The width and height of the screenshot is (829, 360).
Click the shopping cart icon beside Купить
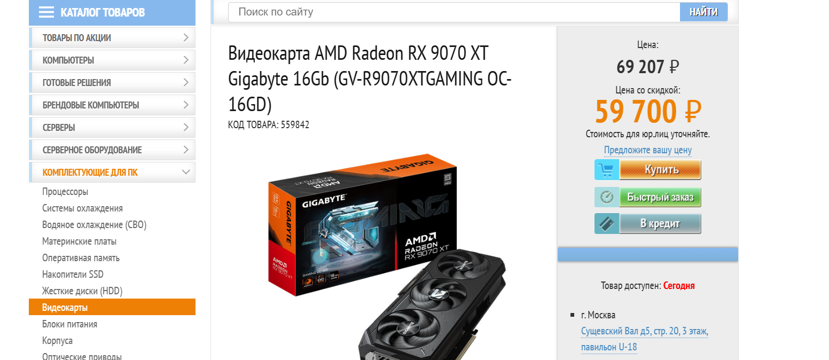606,170
